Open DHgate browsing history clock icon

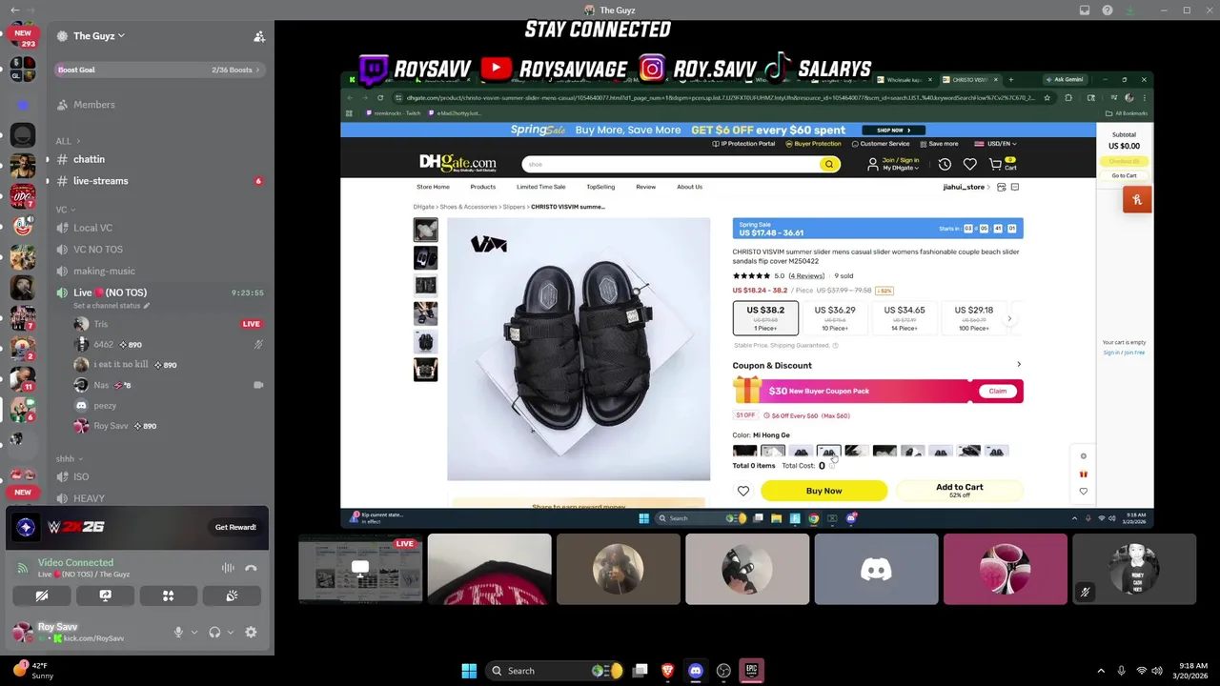pos(945,165)
